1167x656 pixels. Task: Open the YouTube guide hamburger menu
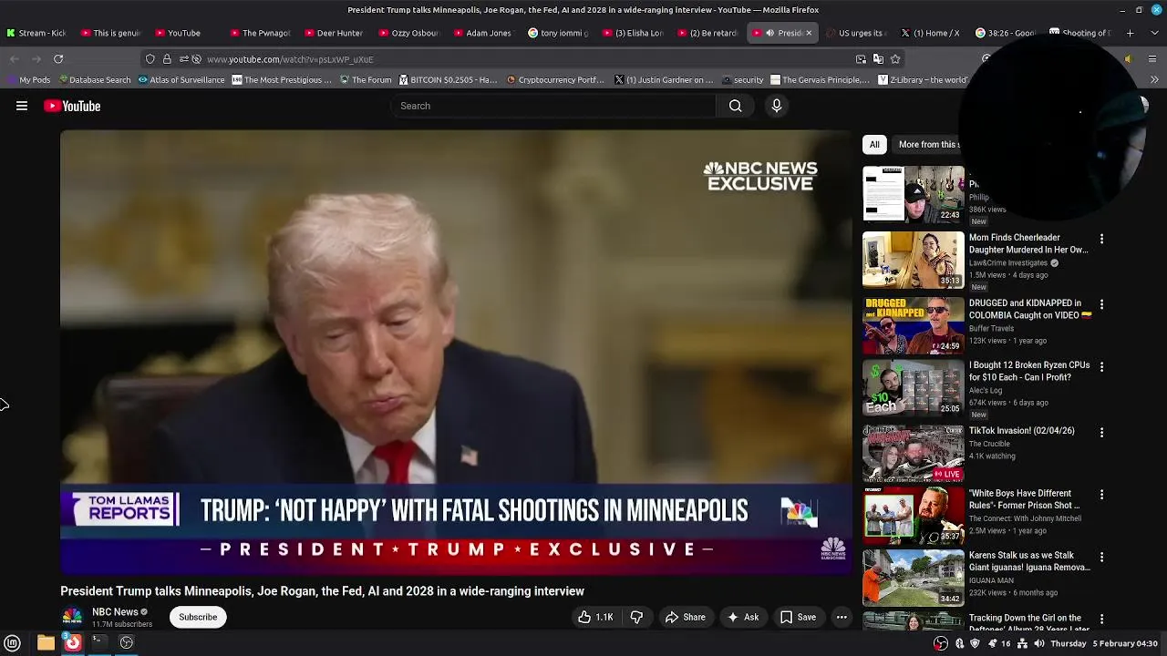coord(22,106)
